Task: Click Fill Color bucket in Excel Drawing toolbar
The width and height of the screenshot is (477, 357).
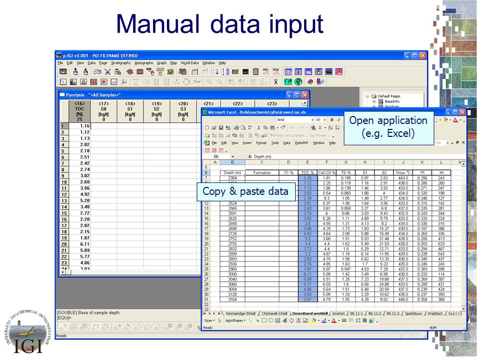Action: (x=314, y=321)
